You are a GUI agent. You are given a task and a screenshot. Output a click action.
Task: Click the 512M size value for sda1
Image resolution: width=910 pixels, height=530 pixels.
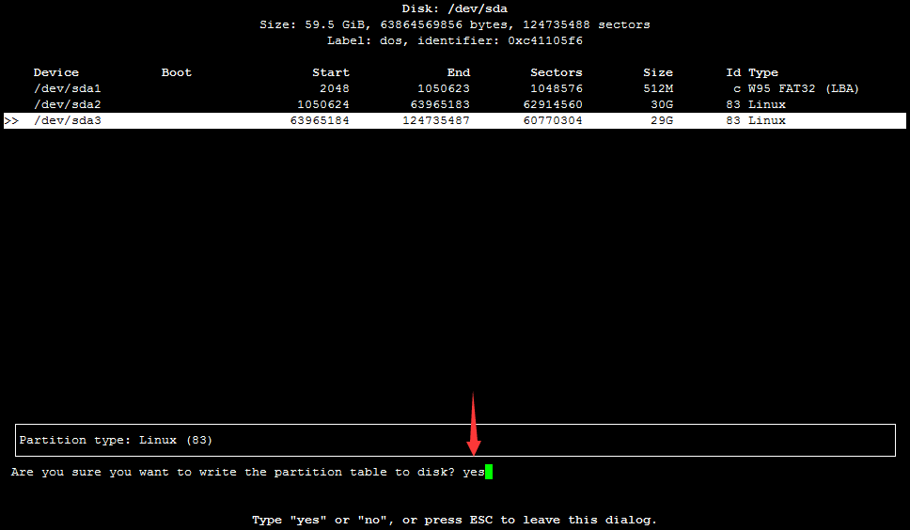click(x=657, y=88)
